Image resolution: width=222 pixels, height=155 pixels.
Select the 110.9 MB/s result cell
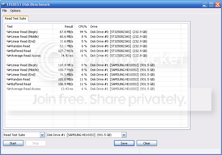(x=66, y=65)
